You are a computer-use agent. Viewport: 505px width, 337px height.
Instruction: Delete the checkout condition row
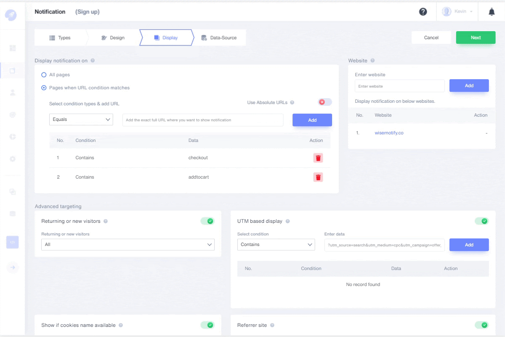[x=318, y=158]
